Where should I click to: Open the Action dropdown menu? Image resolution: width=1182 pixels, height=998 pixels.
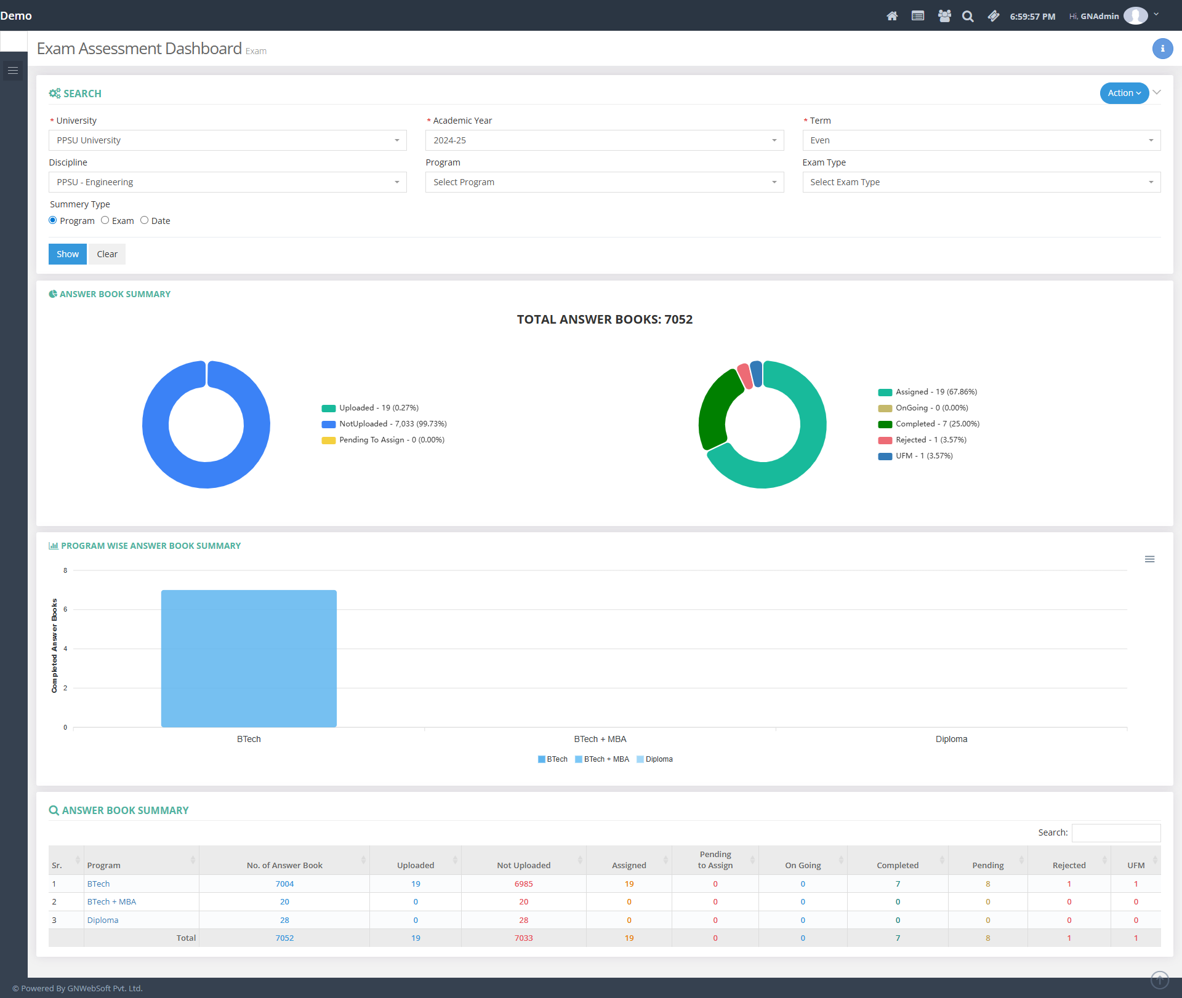(x=1124, y=93)
